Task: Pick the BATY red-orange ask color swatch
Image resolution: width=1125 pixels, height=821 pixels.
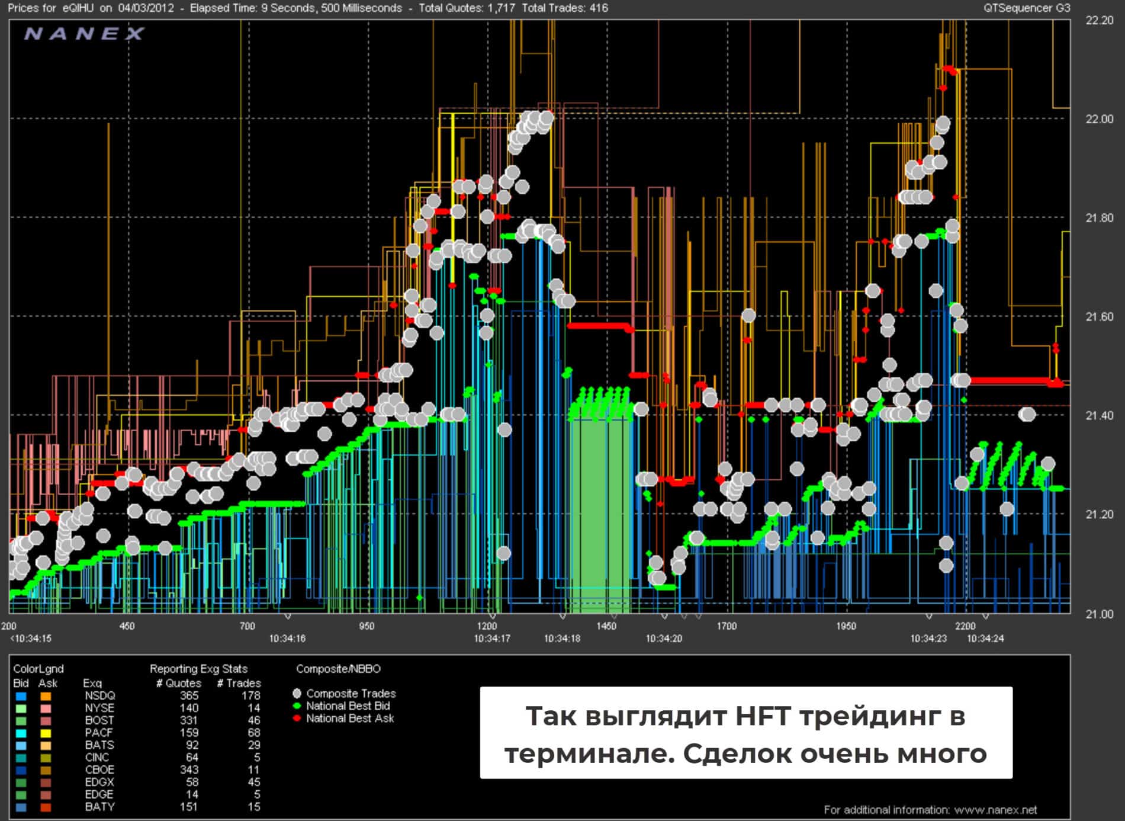Action: (x=46, y=807)
